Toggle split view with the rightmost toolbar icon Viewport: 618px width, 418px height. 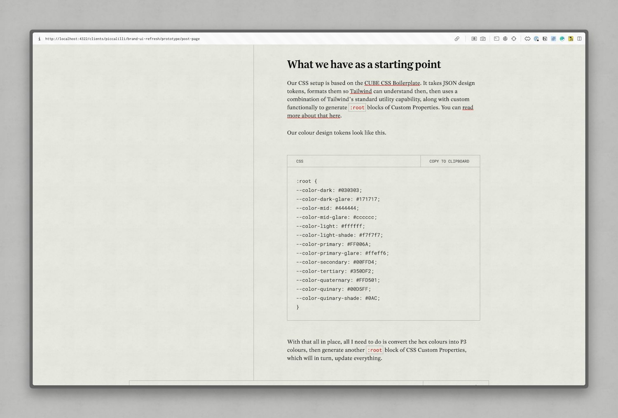[x=580, y=38]
